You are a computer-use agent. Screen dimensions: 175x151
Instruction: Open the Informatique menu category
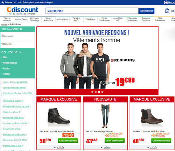pos(62,19)
